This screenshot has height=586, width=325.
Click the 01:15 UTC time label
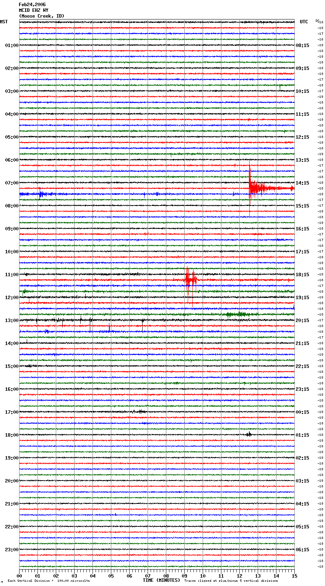coord(302,435)
